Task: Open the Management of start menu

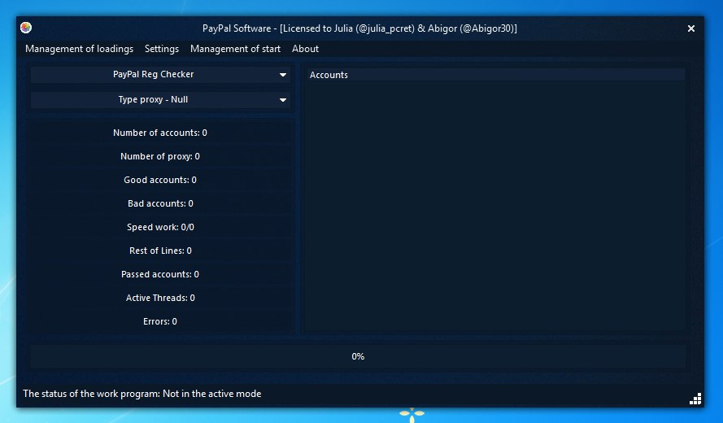Action: pyautogui.click(x=235, y=49)
